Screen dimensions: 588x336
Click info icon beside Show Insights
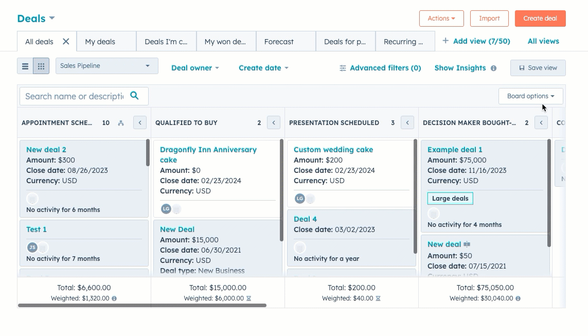[493, 68]
